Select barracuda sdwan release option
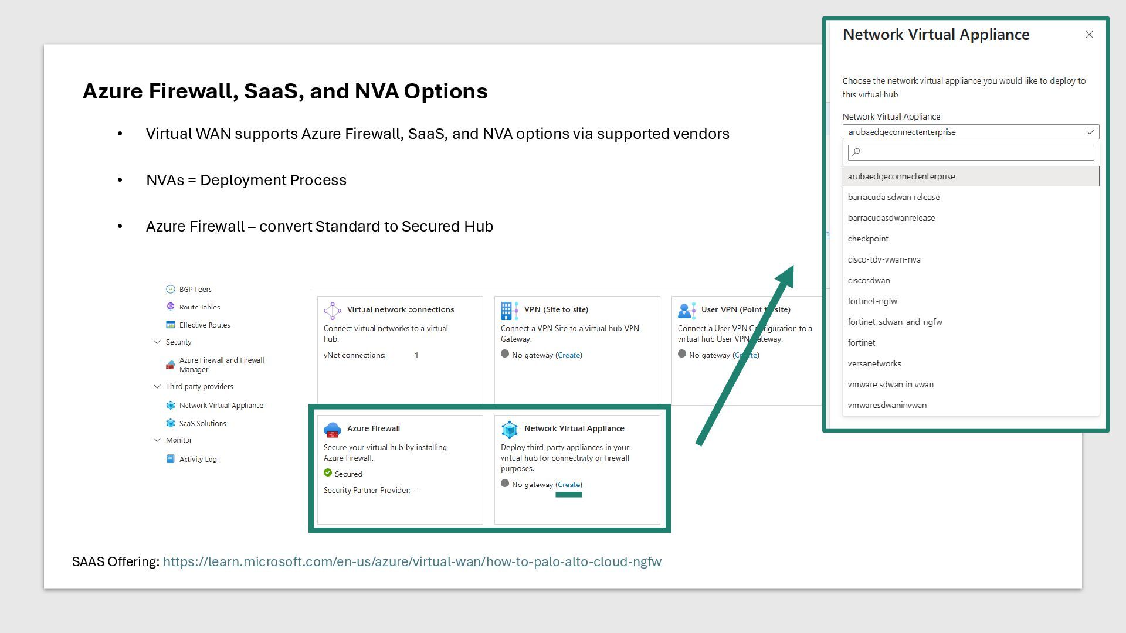1126x633 pixels. [971, 197]
